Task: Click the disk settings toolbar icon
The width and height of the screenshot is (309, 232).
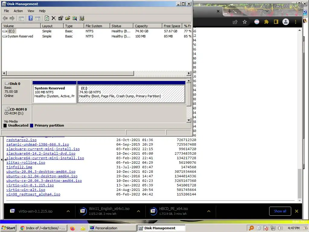Action: click(x=82, y=18)
